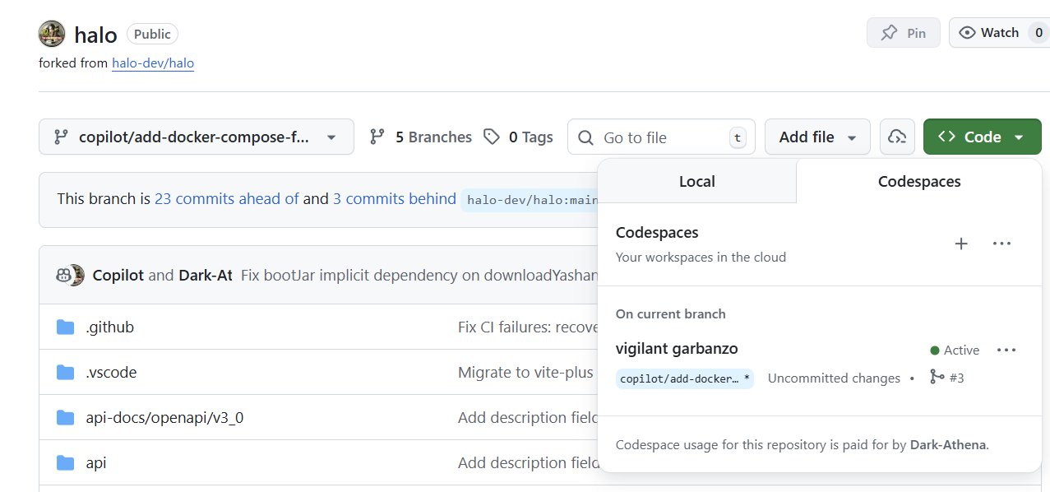Image resolution: width=1050 pixels, height=492 pixels.
Task: Open the vigilant garbanzo codespace
Action: coord(677,349)
